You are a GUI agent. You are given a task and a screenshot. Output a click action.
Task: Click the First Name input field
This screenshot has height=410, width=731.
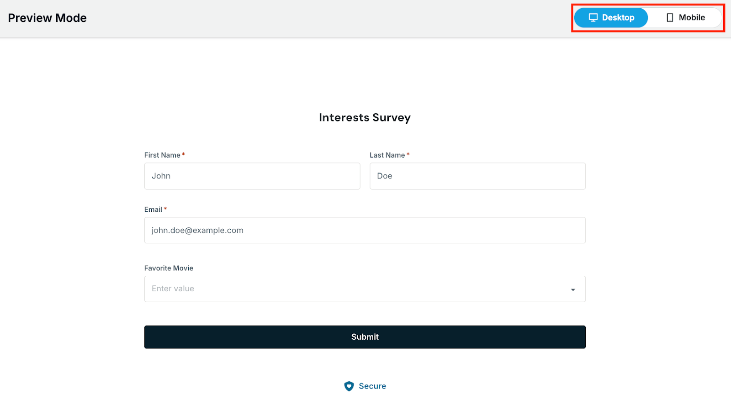[252, 176]
